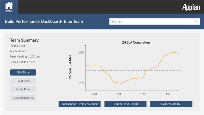Click the Q4 SLA Completion chart title

coord(135,43)
